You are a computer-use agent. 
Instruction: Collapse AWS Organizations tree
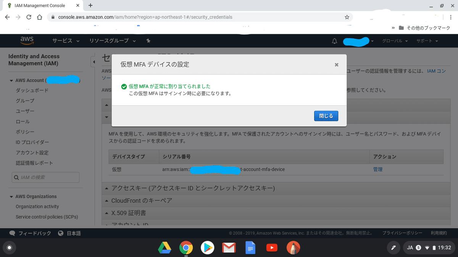coord(11,196)
